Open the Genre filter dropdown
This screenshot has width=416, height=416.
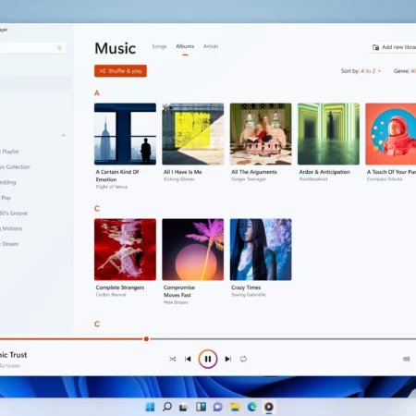405,71
